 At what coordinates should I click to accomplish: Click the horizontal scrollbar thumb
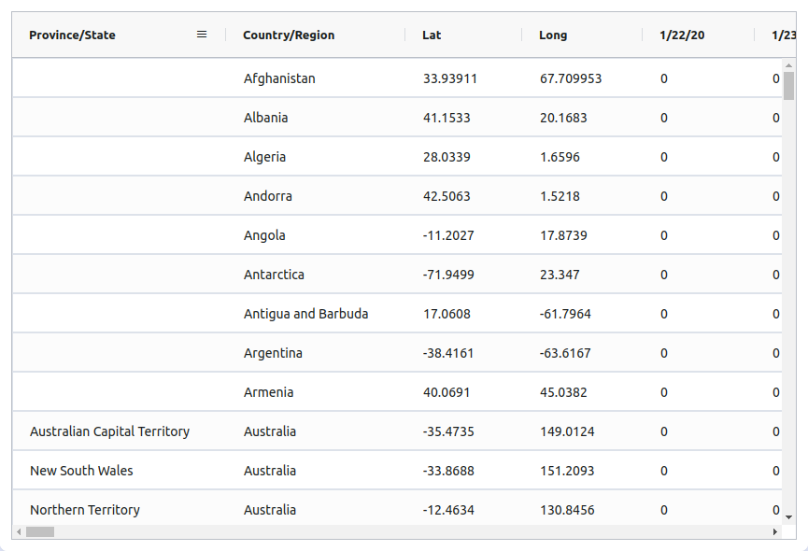pos(40,532)
